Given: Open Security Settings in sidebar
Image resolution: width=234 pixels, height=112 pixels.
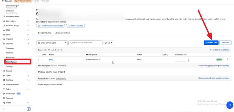Looking at the screenshot, I should click(x=9, y=66).
